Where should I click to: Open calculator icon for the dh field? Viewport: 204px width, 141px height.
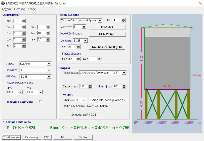tap(48, 27)
